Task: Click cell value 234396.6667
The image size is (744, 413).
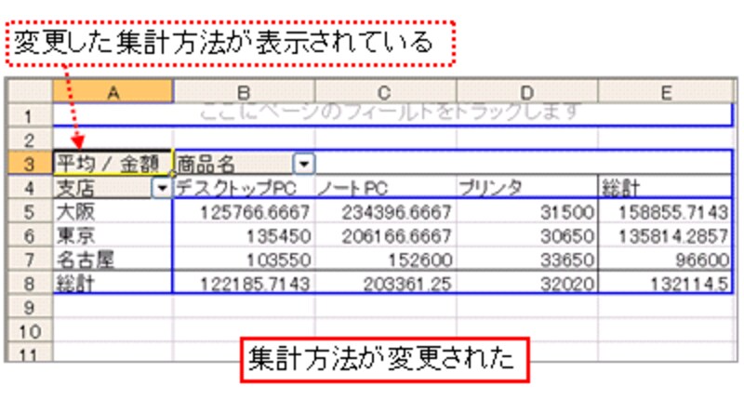Action: (x=385, y=212)
